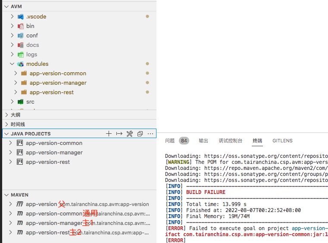Screen dimensions: 328x243
Task: Click the 'Final Memory: 19M/74M' terminal line
Action: [x=218, y=216]
